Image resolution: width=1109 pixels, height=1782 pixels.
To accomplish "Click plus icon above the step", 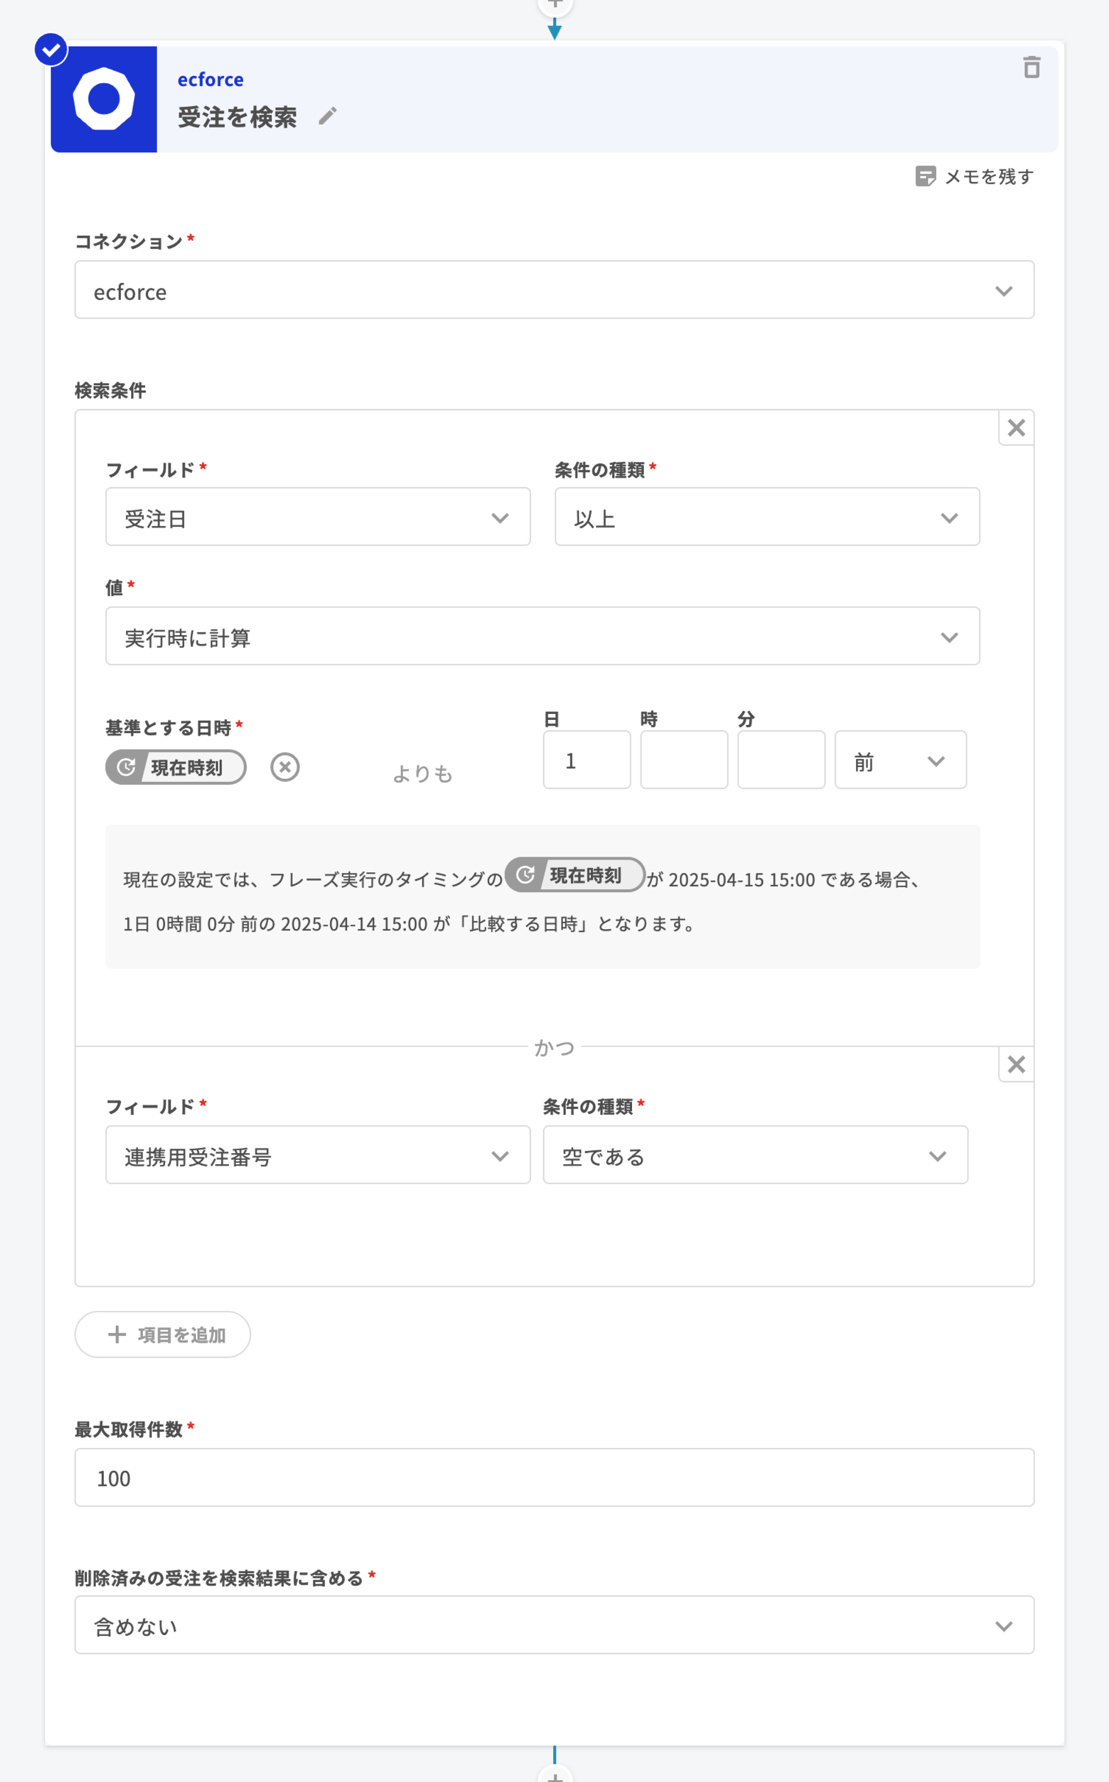I will [x=555, y=4].
